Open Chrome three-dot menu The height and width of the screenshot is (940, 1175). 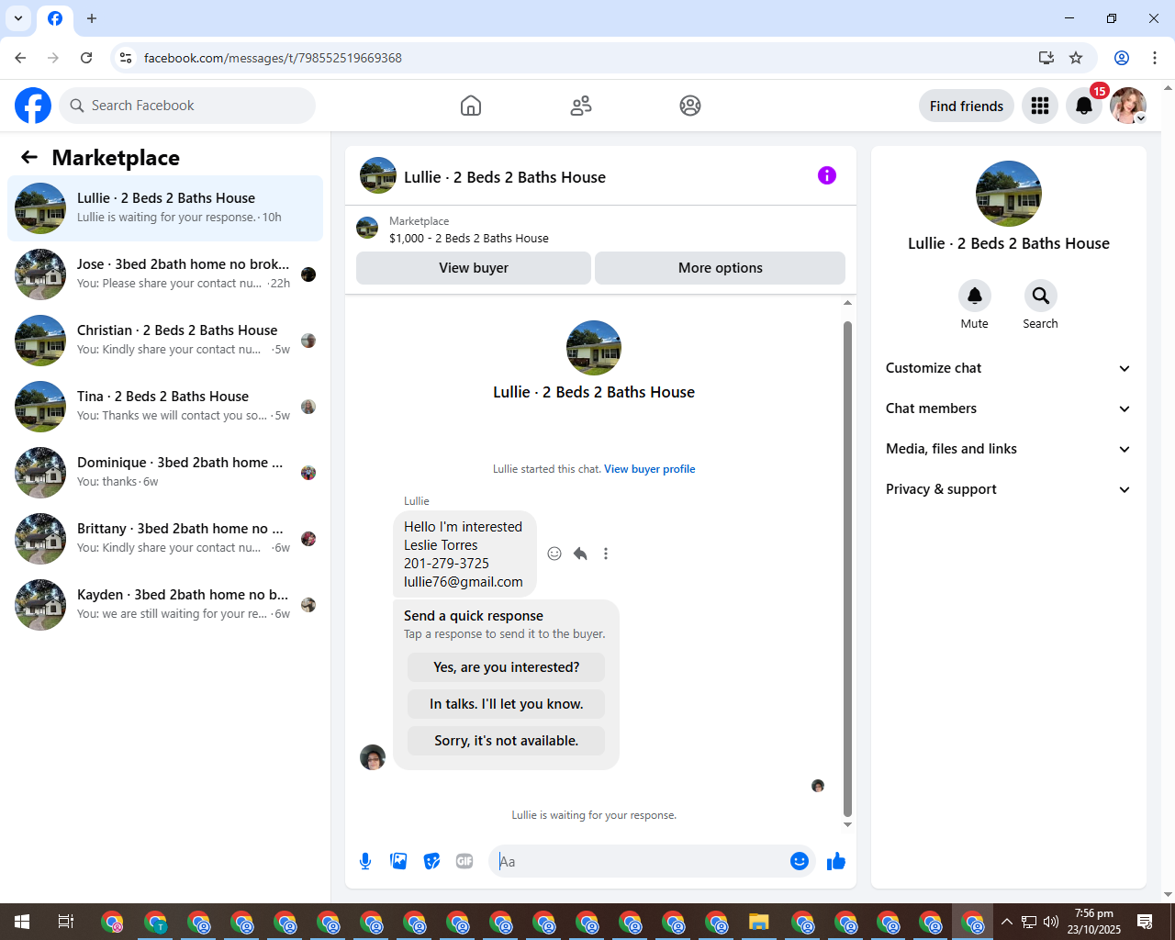(x=1155, y=58)
